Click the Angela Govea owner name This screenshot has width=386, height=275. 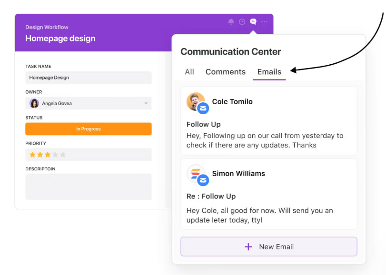pos(57,104)
